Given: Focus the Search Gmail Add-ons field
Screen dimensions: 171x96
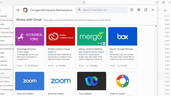Looking at the screenshot, I should 102,10.
